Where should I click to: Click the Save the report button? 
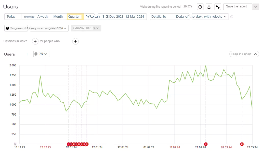[x=238, y=6]
